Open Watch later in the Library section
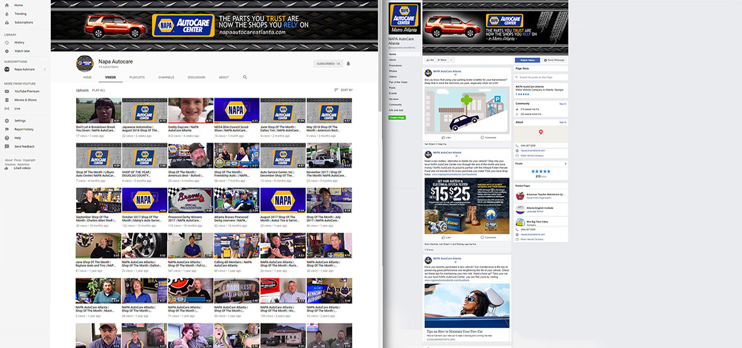Screen dimensions: 742x348 point(7,51)
